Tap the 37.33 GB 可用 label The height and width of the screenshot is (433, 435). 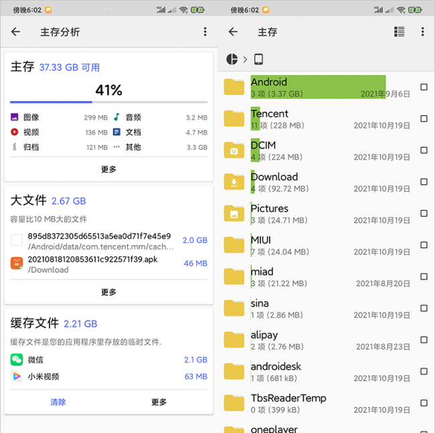70,68
